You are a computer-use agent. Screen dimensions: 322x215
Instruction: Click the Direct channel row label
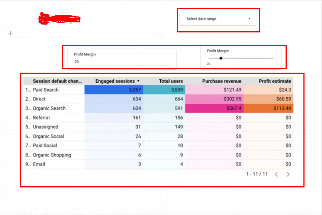point(39,99)
